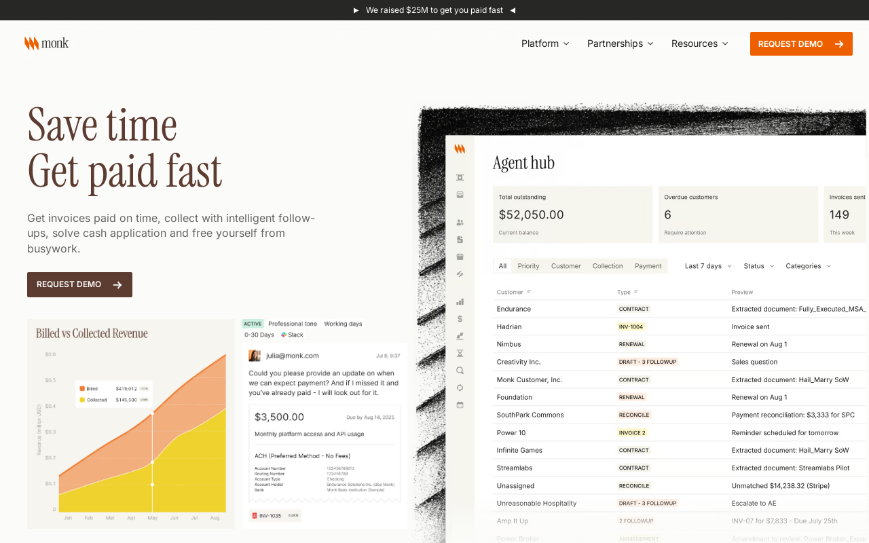Click Monk Customer, Inc. in the table
The height and width of the screenshot is (543, 869).
(x=530, y=379)
